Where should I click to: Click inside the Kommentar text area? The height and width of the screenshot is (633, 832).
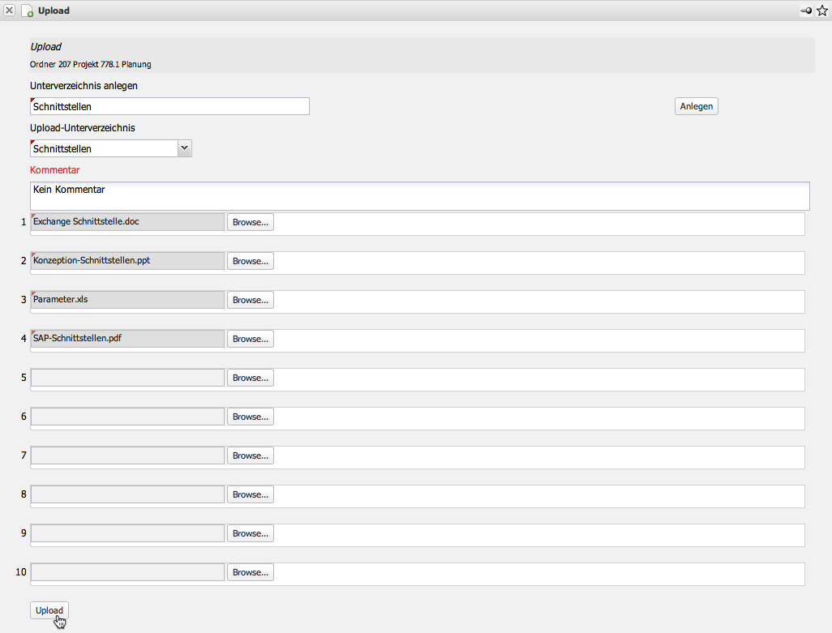pos(419,195)
